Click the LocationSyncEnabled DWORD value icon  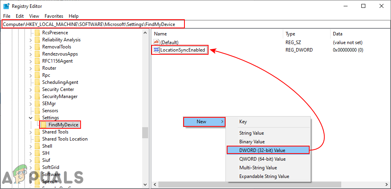(156, 50)
